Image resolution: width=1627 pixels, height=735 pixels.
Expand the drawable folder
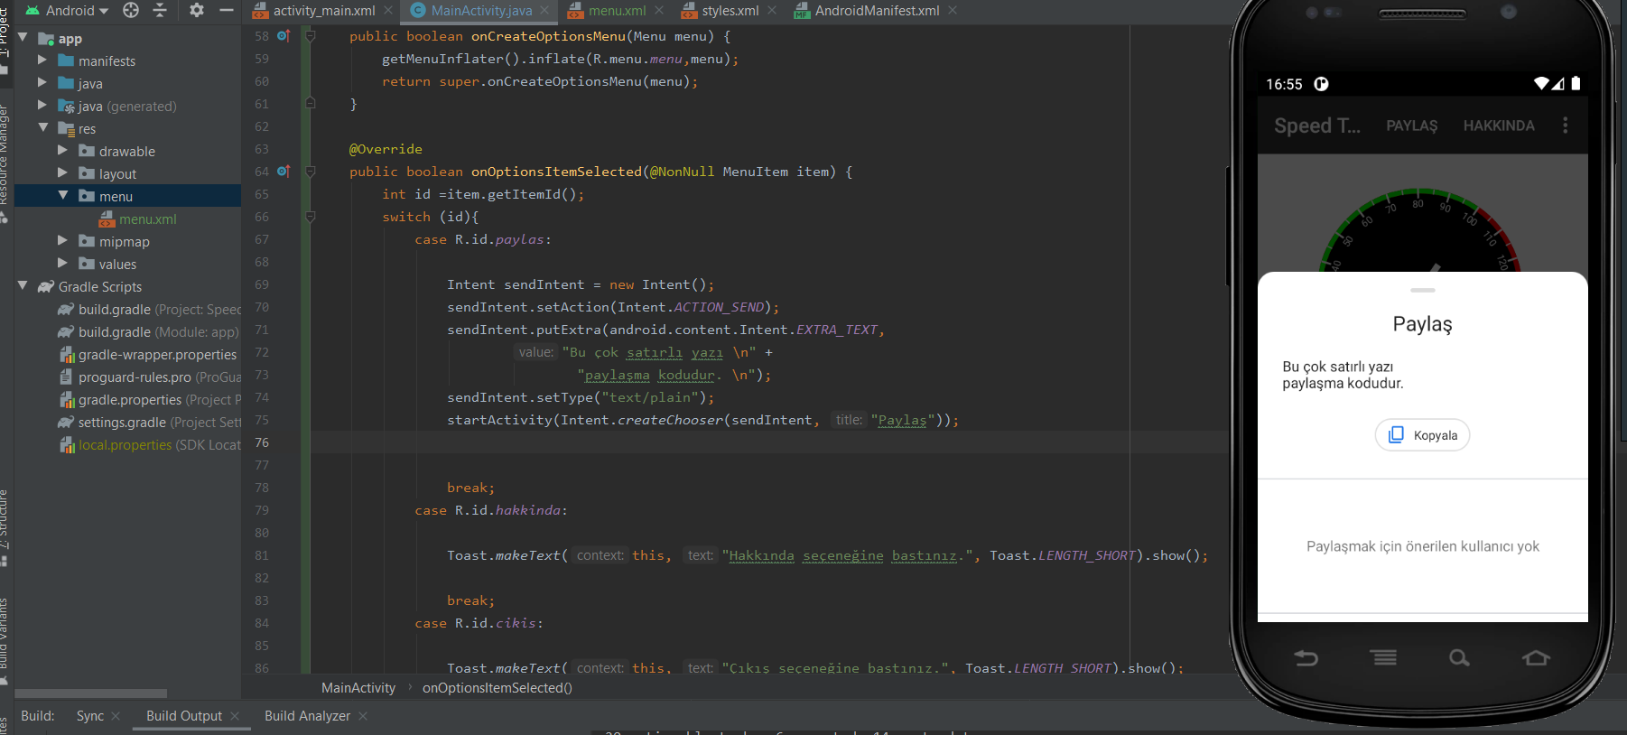pyautogui.click(x=62, y=151)
